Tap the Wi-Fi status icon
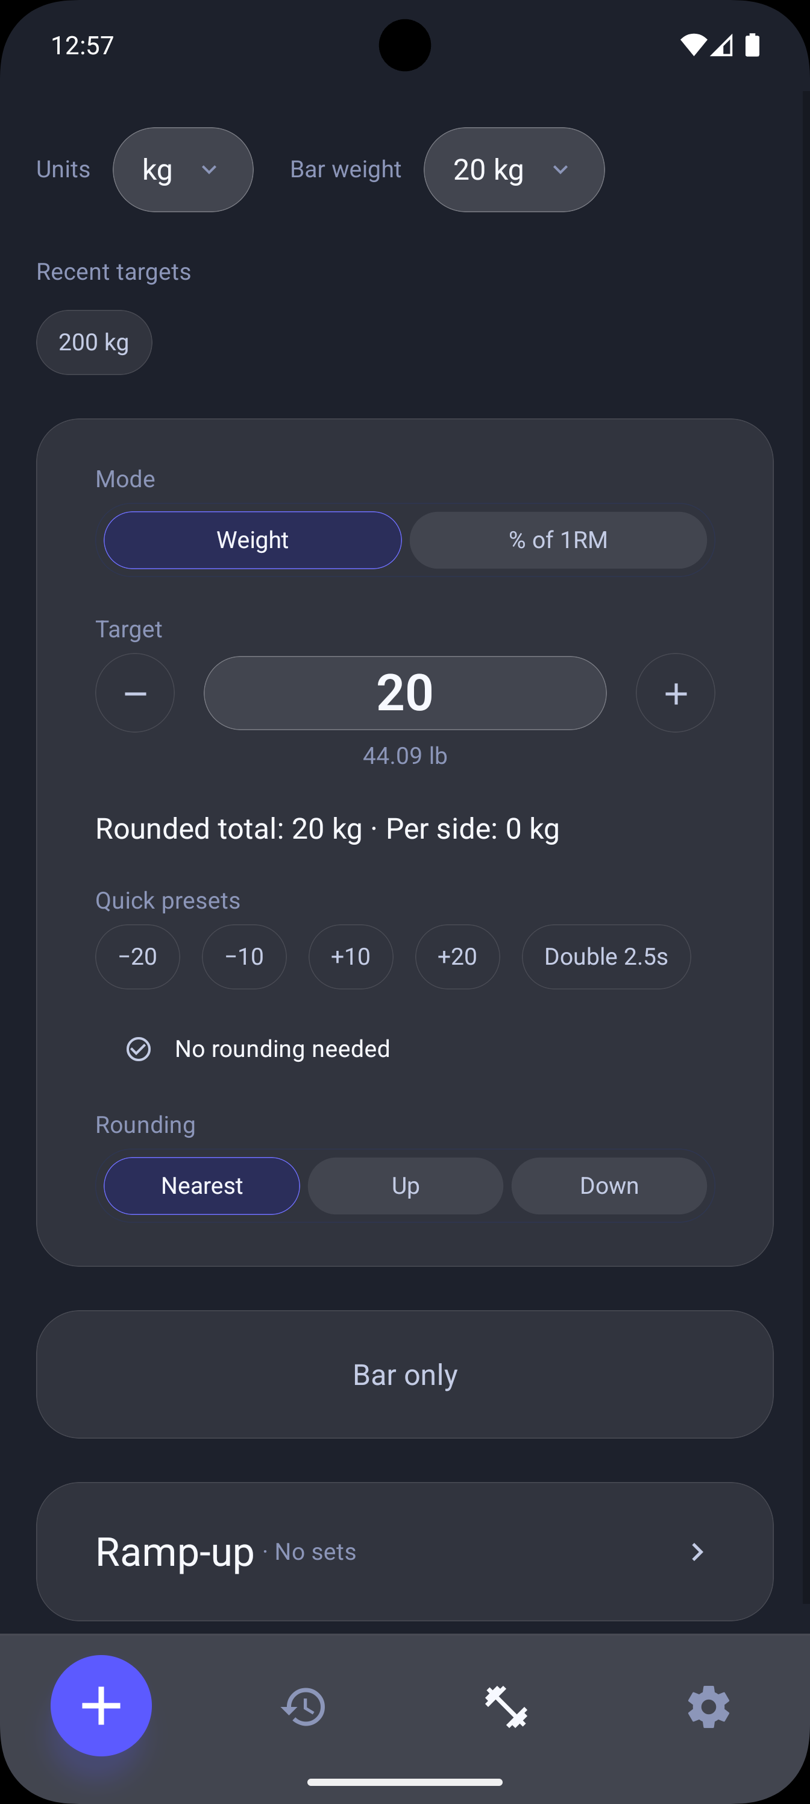 [692, 44]
